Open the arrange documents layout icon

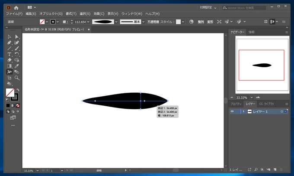pyautogui.click(x=30, y=7)
